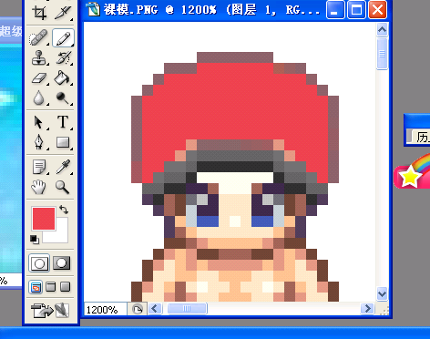Screen dimensions: 430x339
Task: Switch to Quick Mask mode
Action: tap(62, 263)
